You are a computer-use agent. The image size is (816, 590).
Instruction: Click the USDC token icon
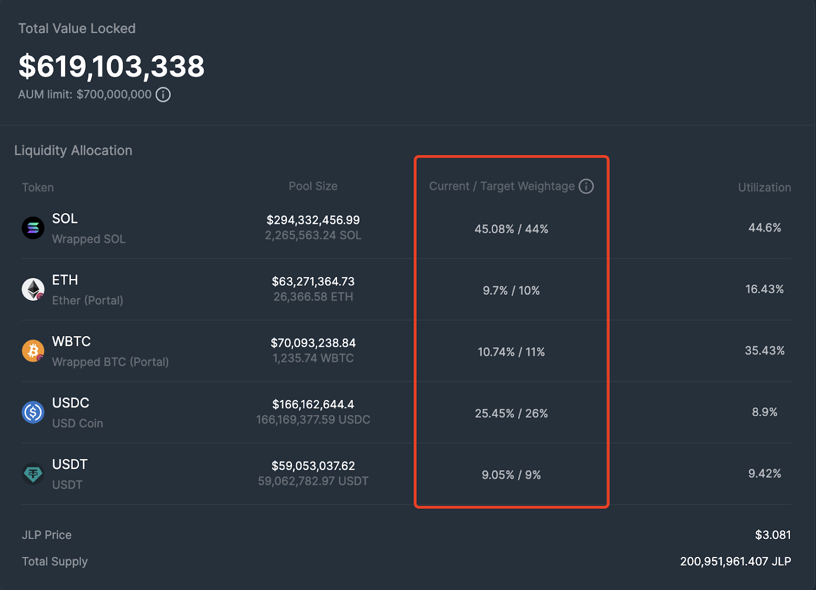33,412
